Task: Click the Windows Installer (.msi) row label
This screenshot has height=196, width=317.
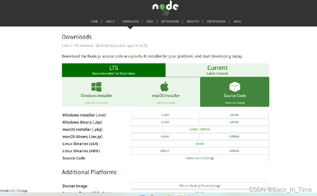Action: click(84, 115)
